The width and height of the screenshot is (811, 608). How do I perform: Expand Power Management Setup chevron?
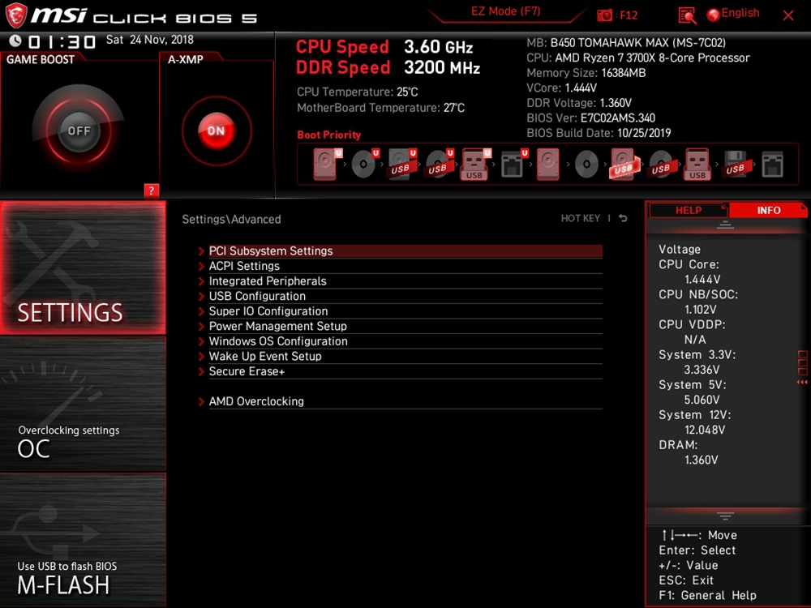[201, 326]
